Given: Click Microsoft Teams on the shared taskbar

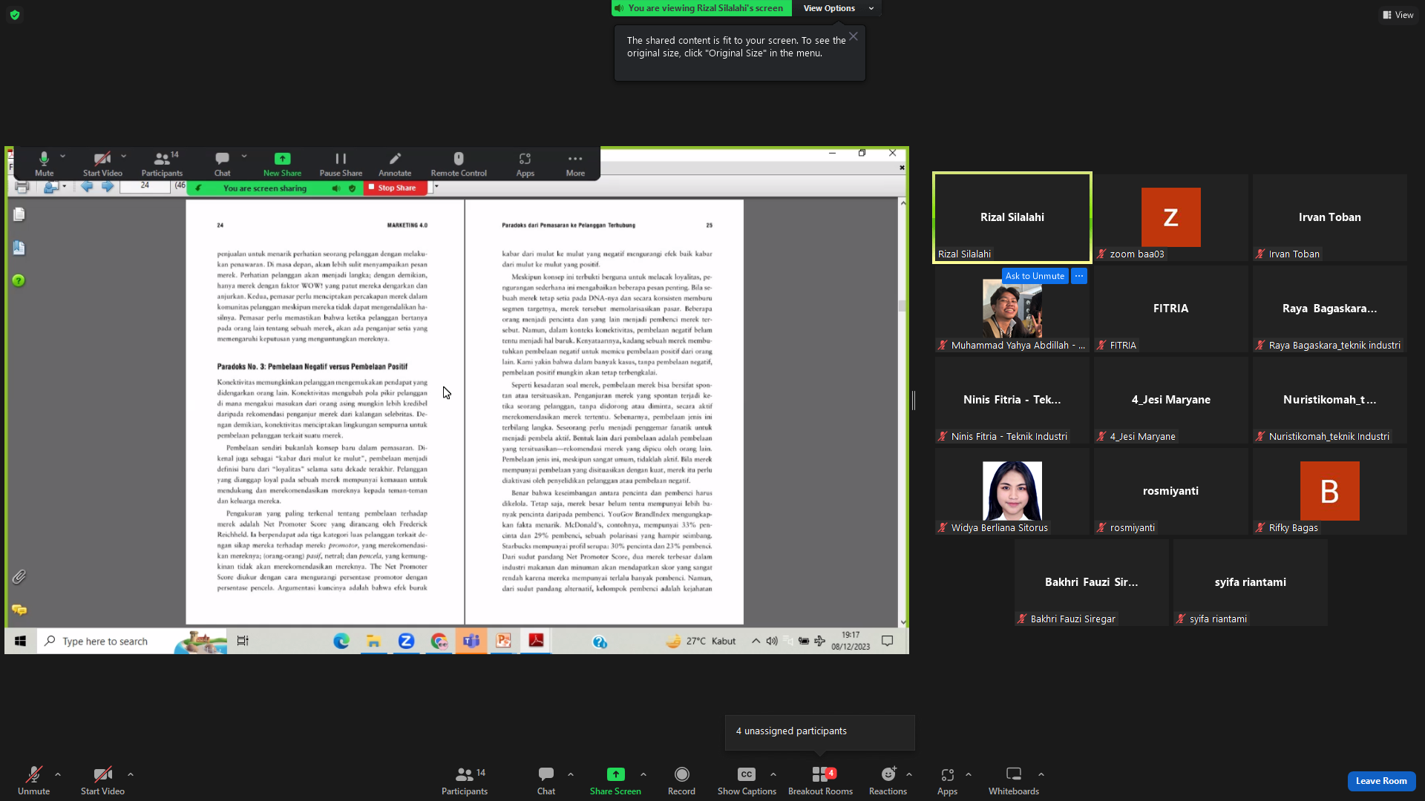Looking at the screenshot, I should pos(471,642).
